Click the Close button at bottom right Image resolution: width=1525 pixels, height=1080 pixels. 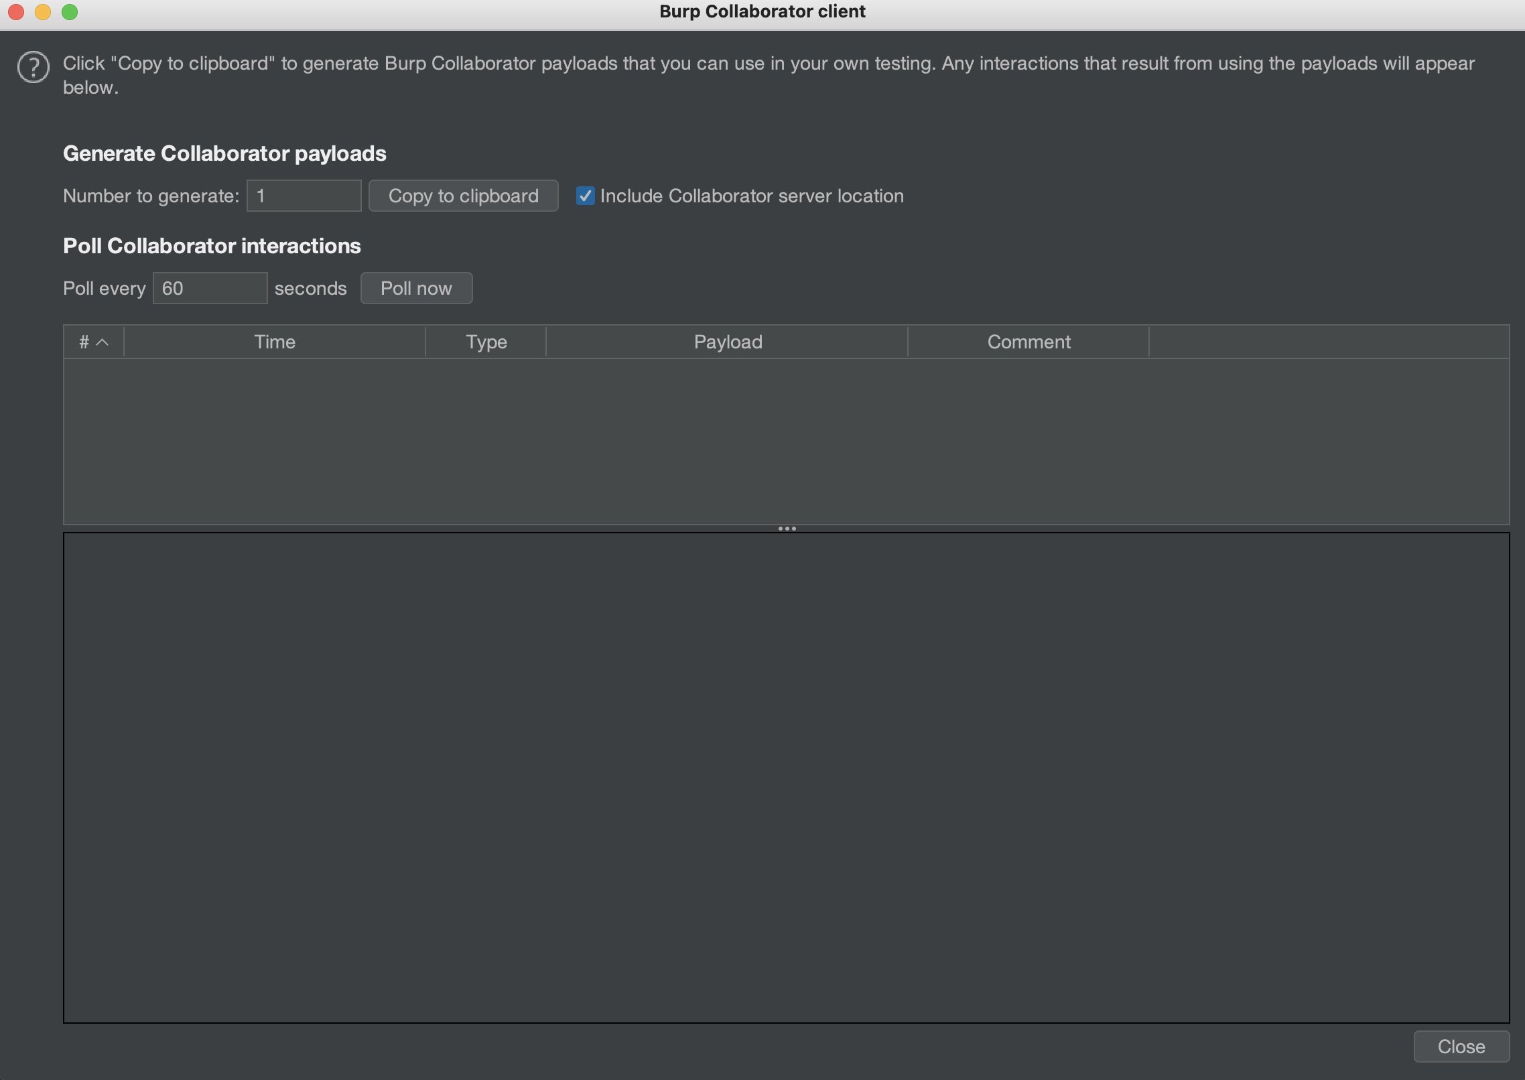point(1461,1047)
